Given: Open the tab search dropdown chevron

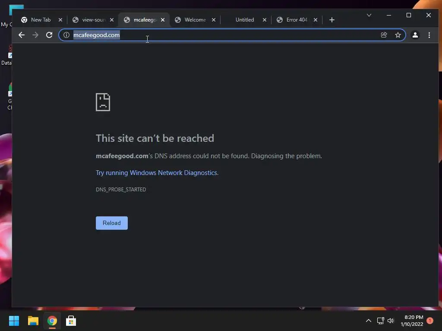Looking at the screenshot, I should pyautogui.click(x=369, y=15).
